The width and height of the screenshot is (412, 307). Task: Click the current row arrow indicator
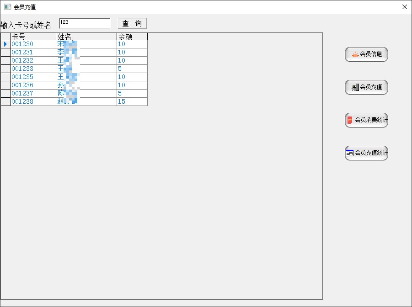click(x=5, y=44)
